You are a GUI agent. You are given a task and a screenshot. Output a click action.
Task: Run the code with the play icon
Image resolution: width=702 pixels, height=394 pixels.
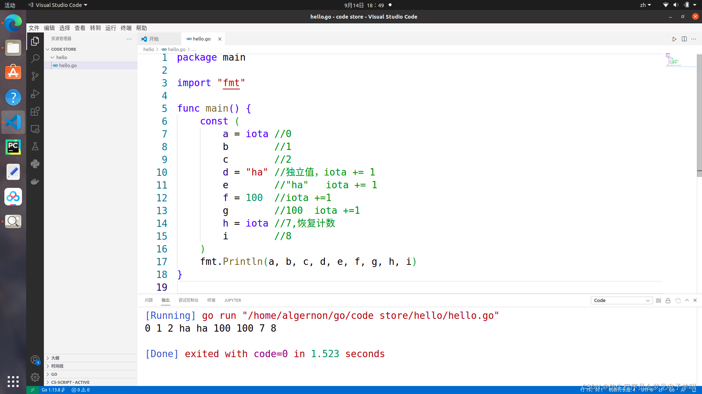click(674, 39)
